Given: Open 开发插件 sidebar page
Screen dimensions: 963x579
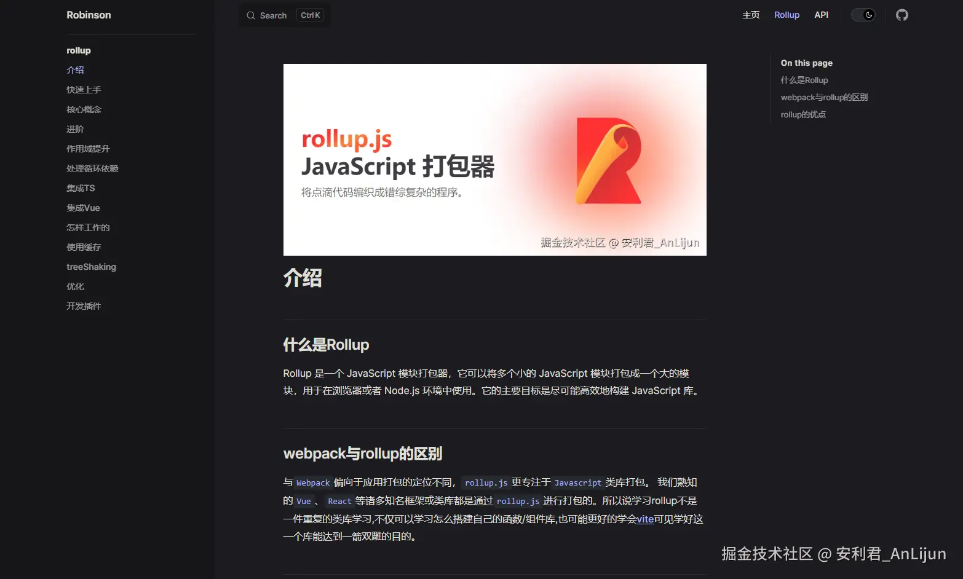Looking at the screenshot, I should [x=84, y=306].
